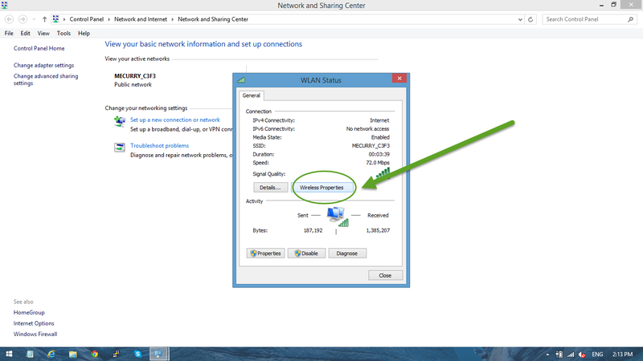Click the Disable button in WLAN Status
The width and height of the screenshot is (643, 361).
click(306, 254)
